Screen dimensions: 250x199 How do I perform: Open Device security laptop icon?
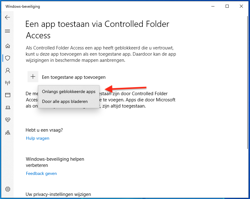[x=8, y=108]
